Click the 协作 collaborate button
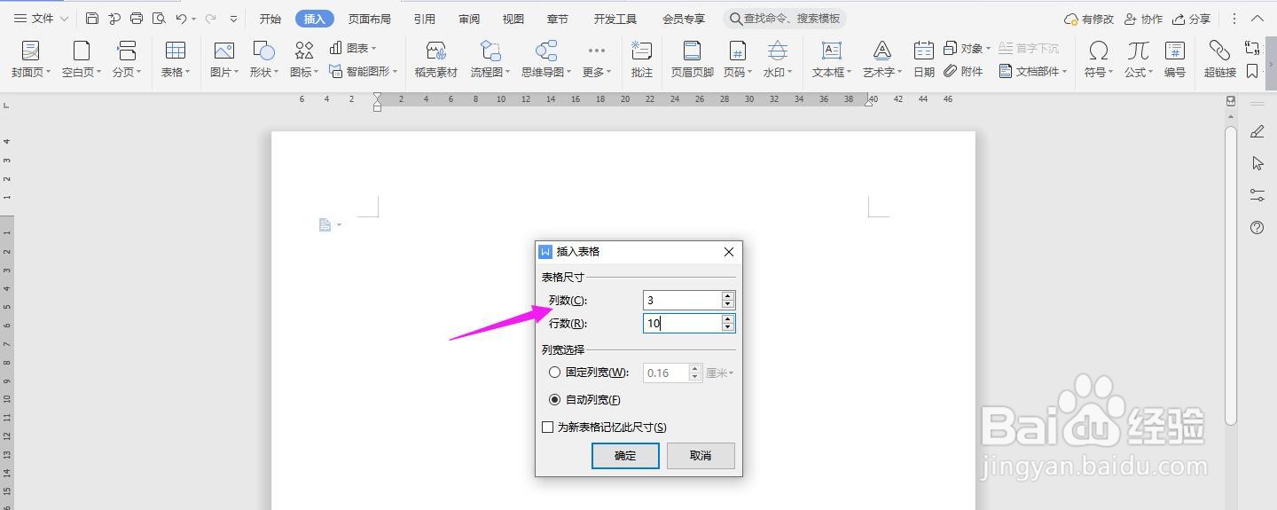The width and height of the screenshot is (1277, 510). coord(1143,19)
